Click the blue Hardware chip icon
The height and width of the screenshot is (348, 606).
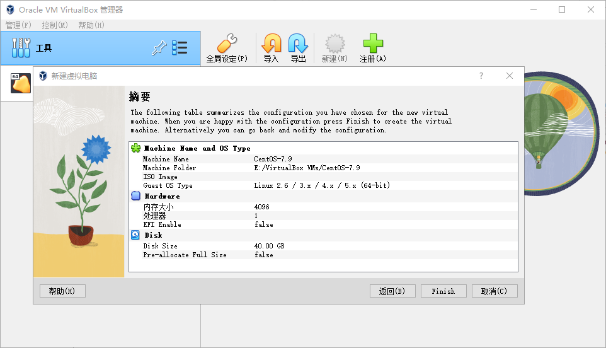coord(135,196)
